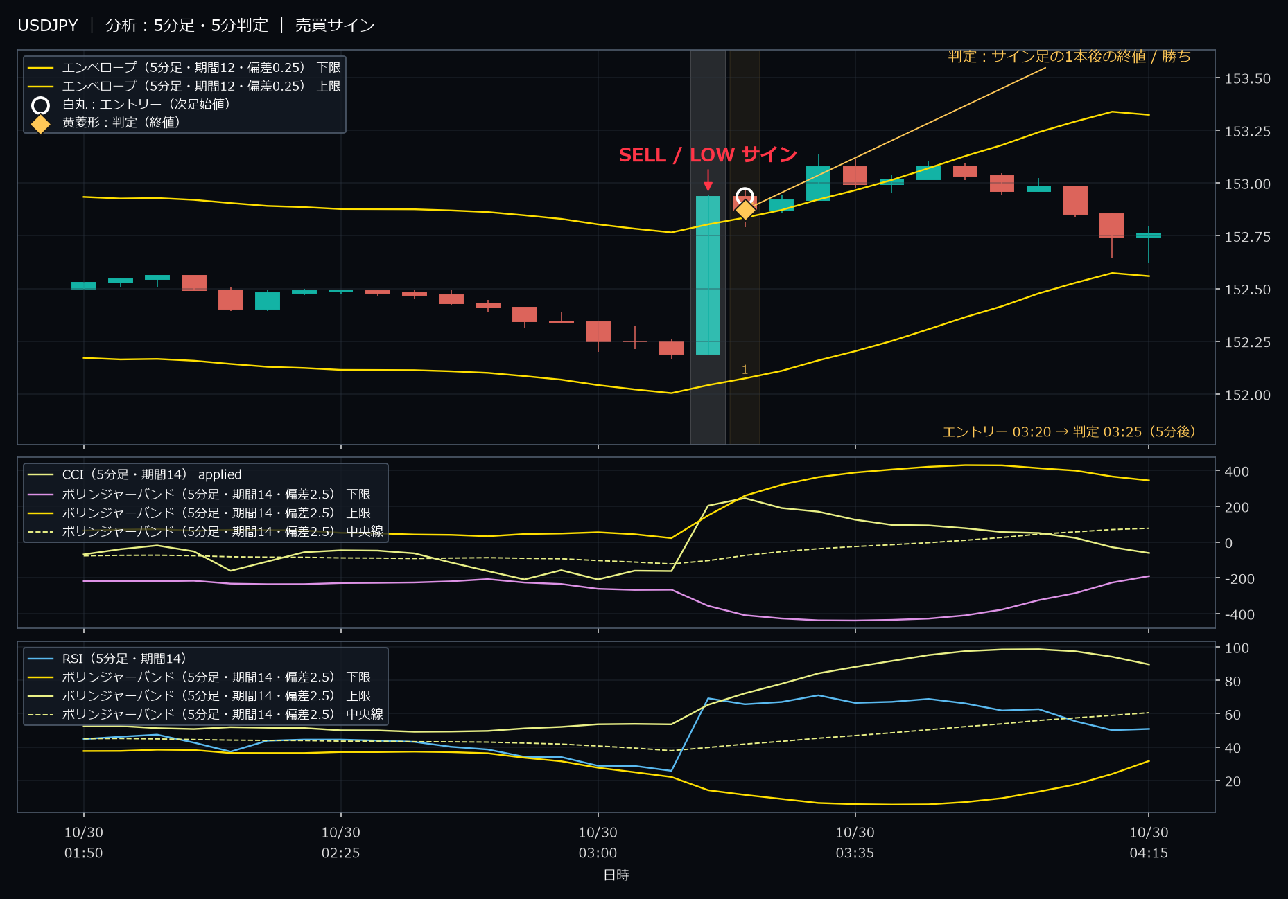1288x899 pixels.
Task: Click the white circle entry marker on the chart
Action: point(745,197)
